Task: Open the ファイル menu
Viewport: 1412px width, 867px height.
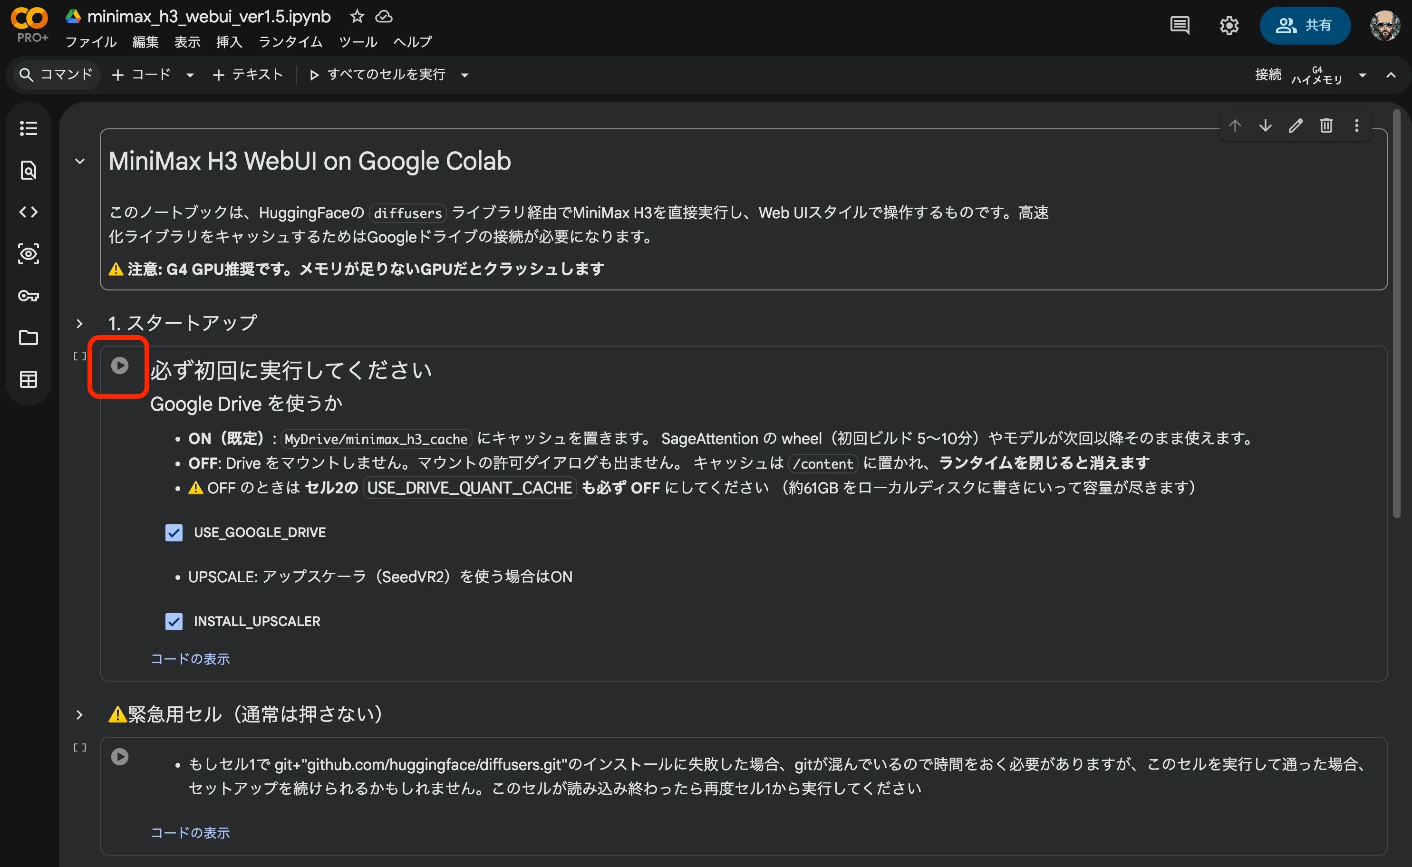Action: point(91,42)
